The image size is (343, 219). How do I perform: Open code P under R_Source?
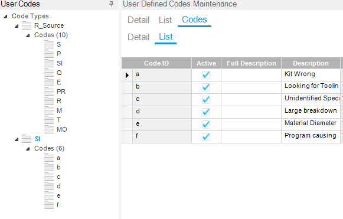[x=59, y=54]
